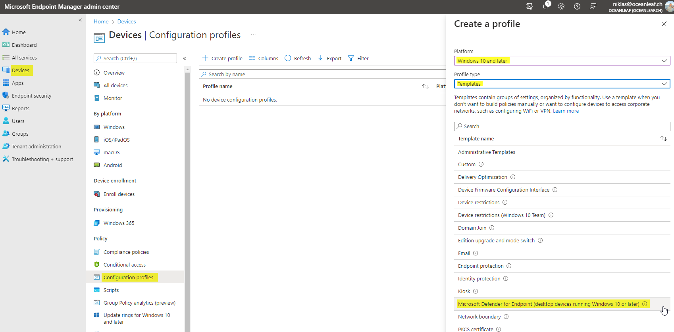This screenshot has width=674, height=332.
Task: Sort by Template name arrows
Action: coord(664,138)
